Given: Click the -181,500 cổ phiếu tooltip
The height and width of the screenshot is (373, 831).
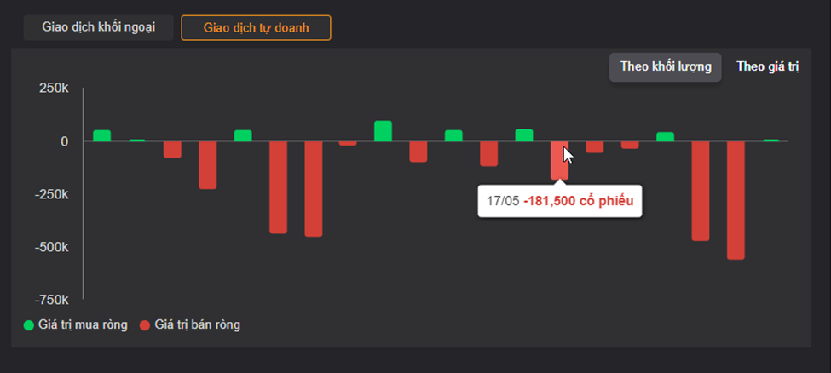Looking at the screenshot, I should 560,201.
